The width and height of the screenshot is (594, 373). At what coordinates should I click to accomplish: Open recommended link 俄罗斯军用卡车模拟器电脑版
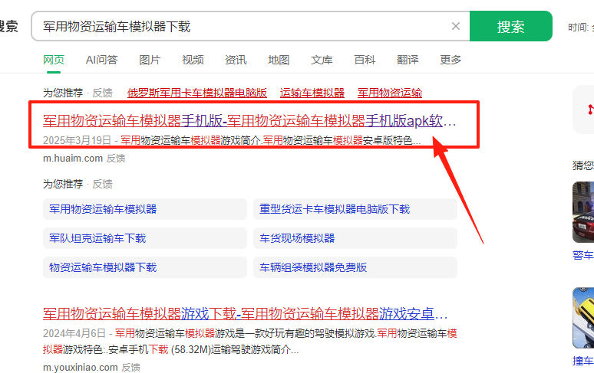(x=197, y=93)
